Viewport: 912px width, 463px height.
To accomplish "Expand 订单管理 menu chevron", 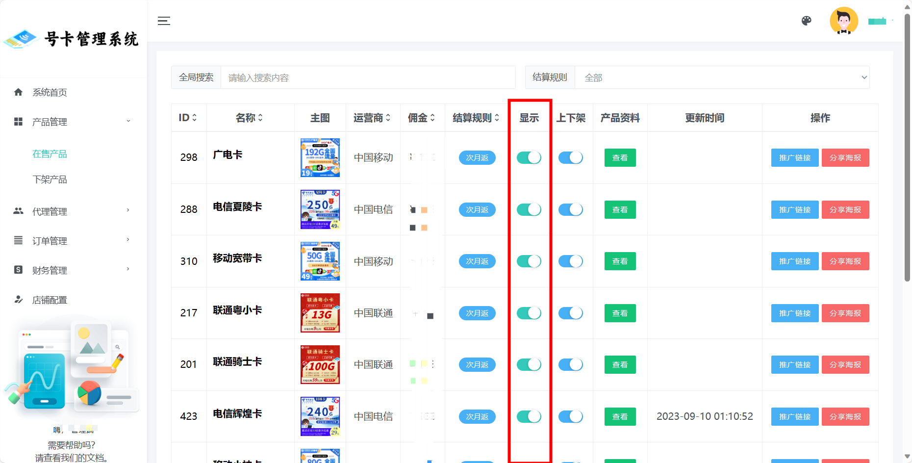I will point(128,240).
